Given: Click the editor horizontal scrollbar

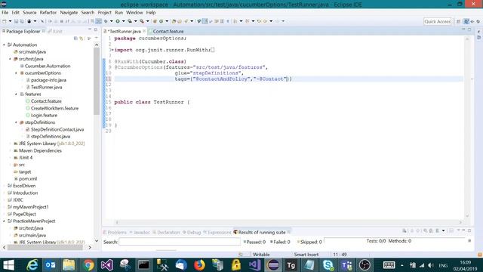Looking at the screenshot, I should pyautogui.click(x=288, y=222).
